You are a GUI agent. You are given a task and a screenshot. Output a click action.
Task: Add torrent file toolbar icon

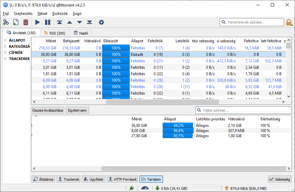coord(16,22)
